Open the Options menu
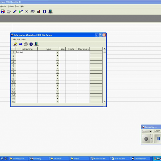 click(11, 6)
